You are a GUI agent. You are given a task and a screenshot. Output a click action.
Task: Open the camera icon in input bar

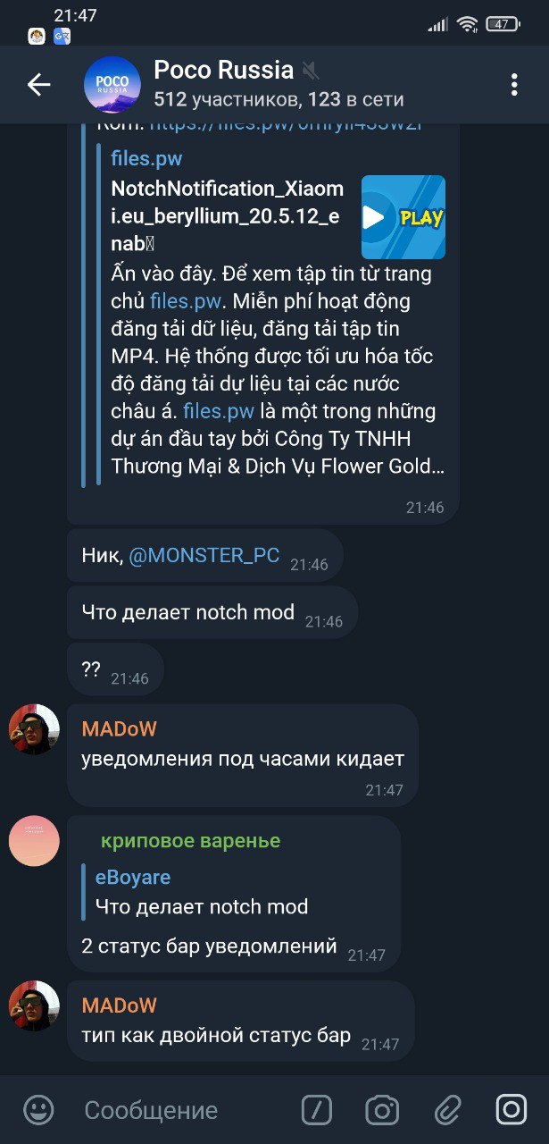pos(382,1110)
